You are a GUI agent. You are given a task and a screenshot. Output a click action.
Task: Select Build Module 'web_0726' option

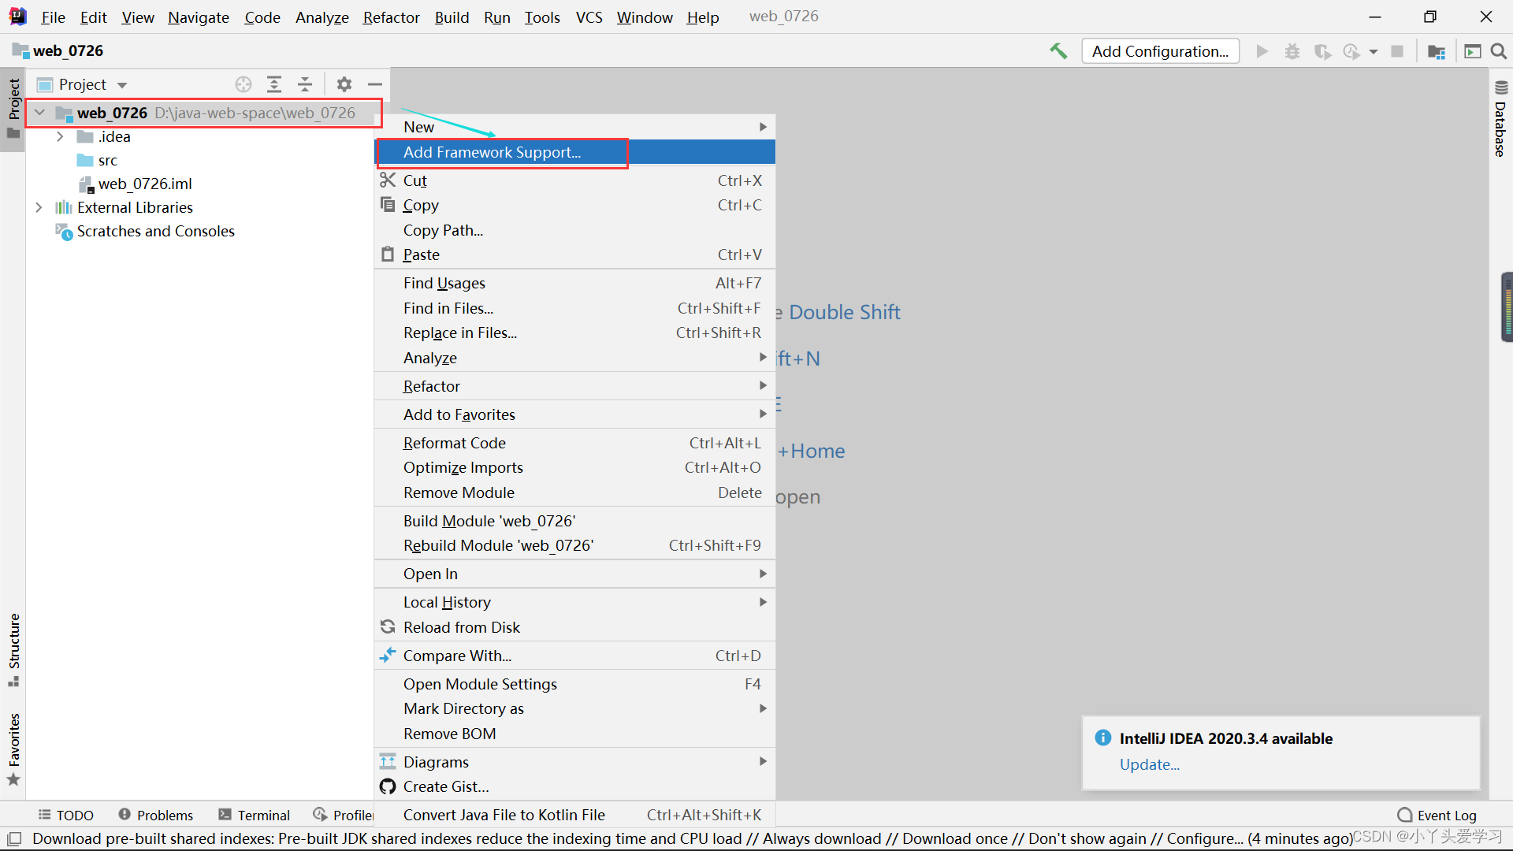click(490, 521)
